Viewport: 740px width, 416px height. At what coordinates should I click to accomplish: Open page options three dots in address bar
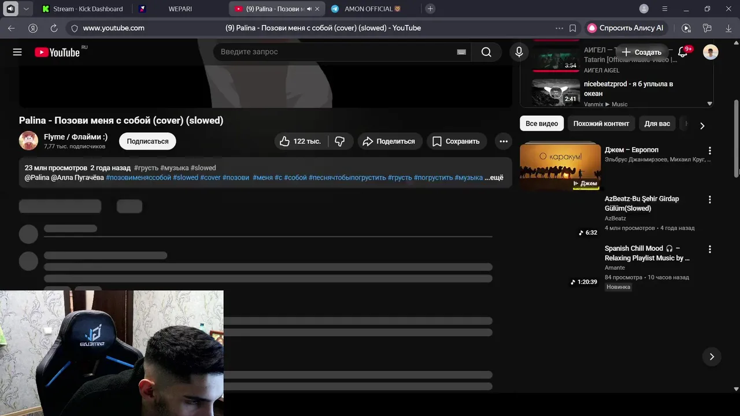click(559, 28)
